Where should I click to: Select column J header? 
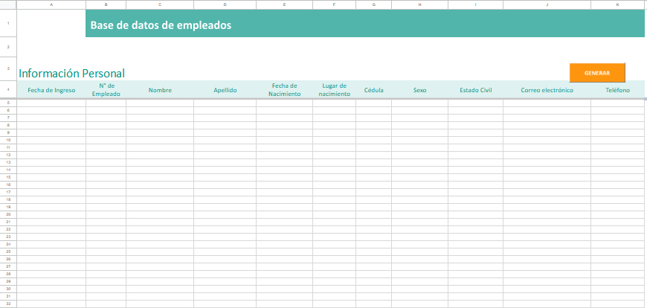[547, 4]
